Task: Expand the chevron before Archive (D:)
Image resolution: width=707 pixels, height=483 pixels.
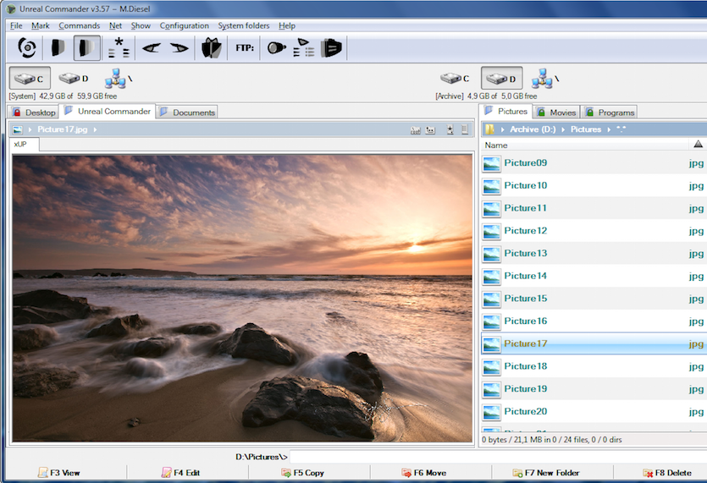Action: coord(503,129)
